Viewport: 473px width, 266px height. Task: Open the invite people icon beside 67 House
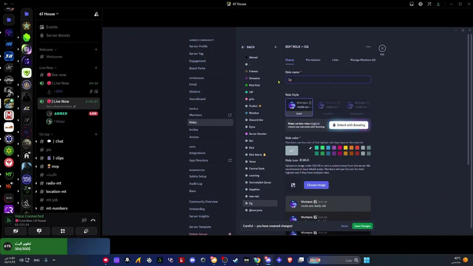click(x=96, y=14)
